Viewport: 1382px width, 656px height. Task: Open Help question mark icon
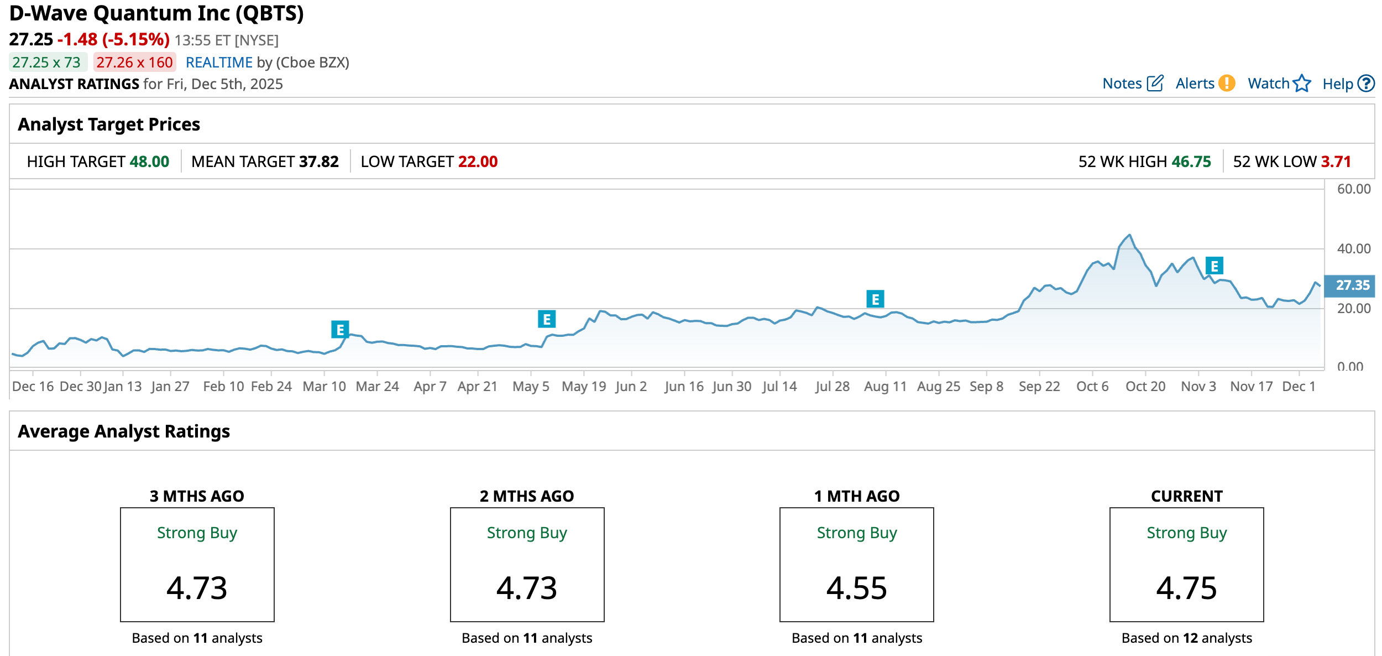[x=1366, y=84]
